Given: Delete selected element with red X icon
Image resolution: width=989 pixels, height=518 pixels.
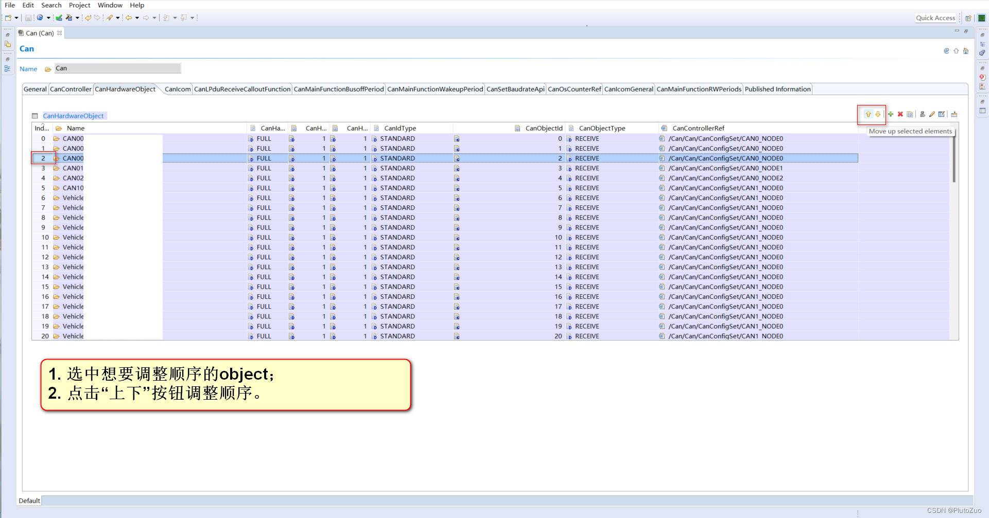Looking at the screenshot, I should [900, 114].
